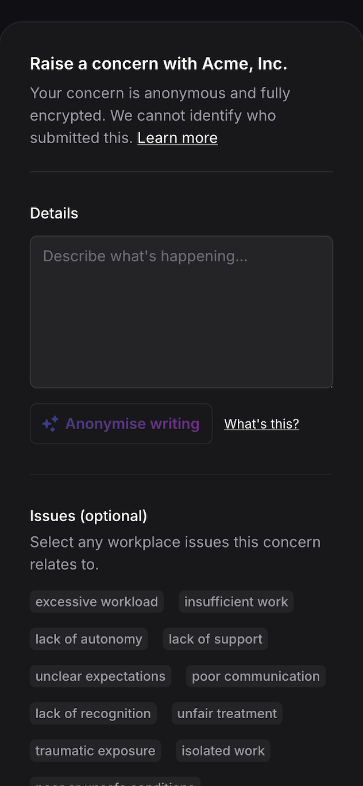The height and width of the screenshot is (786, 363).
Task: Click the text area resize handle
Action: point(330,386)
